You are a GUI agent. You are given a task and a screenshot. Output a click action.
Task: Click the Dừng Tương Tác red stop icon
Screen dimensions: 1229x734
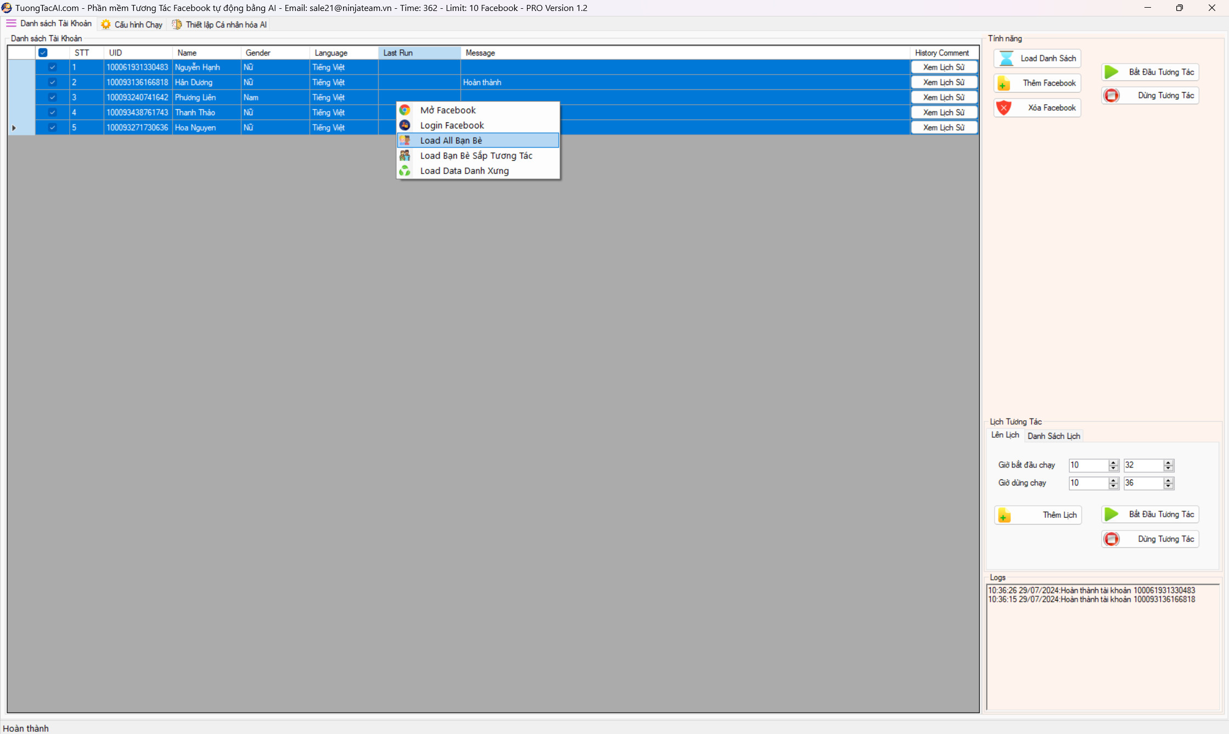[x=1112, y=94]
